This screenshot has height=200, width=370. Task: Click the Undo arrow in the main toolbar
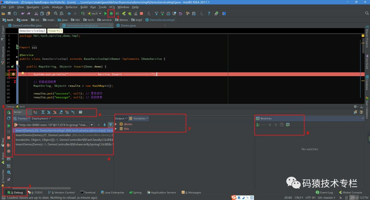[23, 14]
